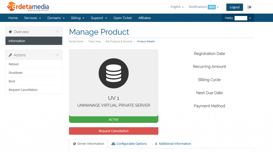Switch to the Additional Information tab
Screen dimensions: 273x152
click(173, 144)
